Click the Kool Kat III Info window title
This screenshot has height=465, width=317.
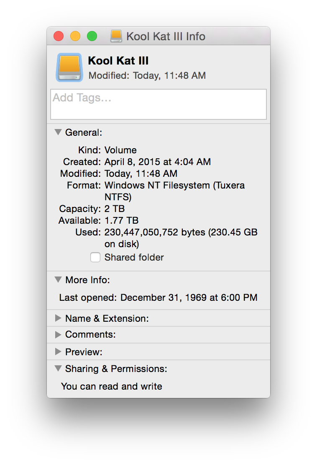click(x=166, y=36)
